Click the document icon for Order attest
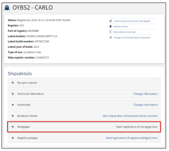The height and width of the screenshot is (151, 169). point(110,32)
